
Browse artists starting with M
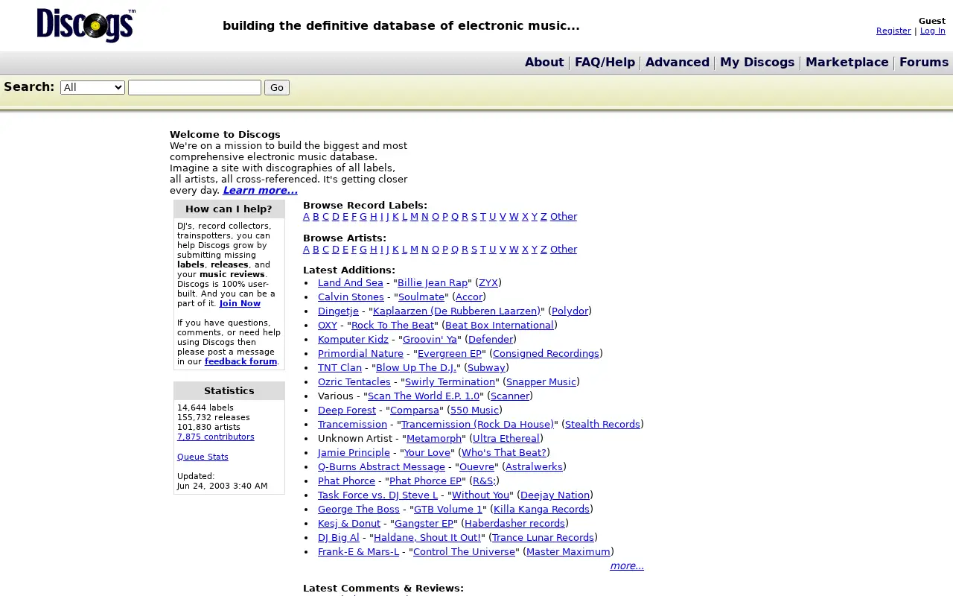pyautogui.click(x=414, y=250)
